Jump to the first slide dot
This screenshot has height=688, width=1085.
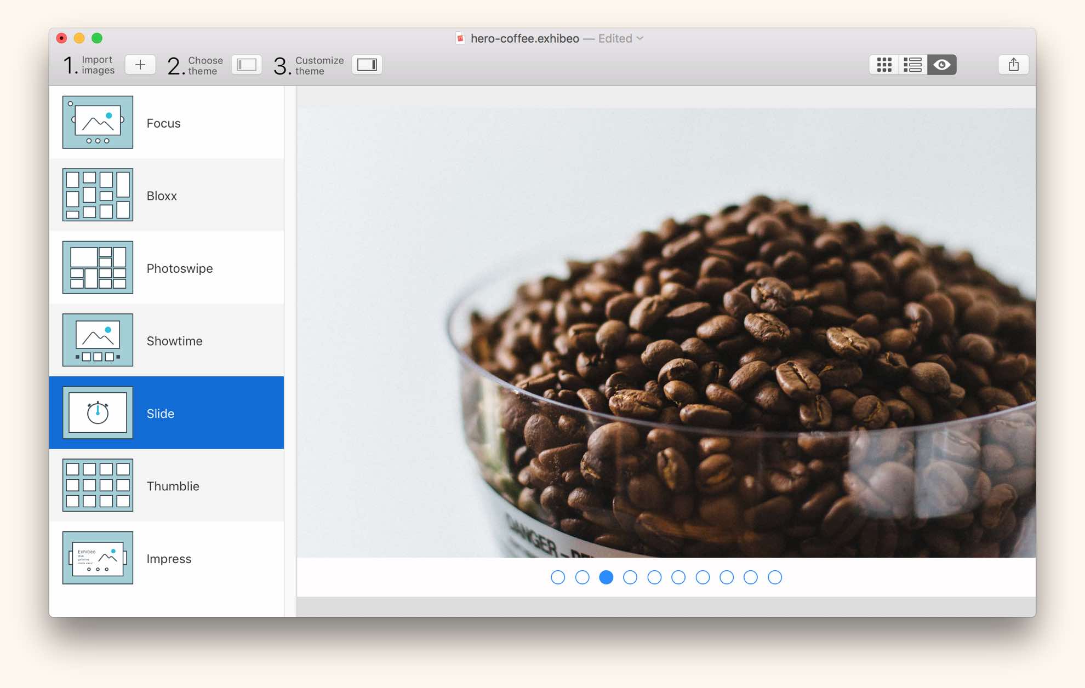[558, 577]
